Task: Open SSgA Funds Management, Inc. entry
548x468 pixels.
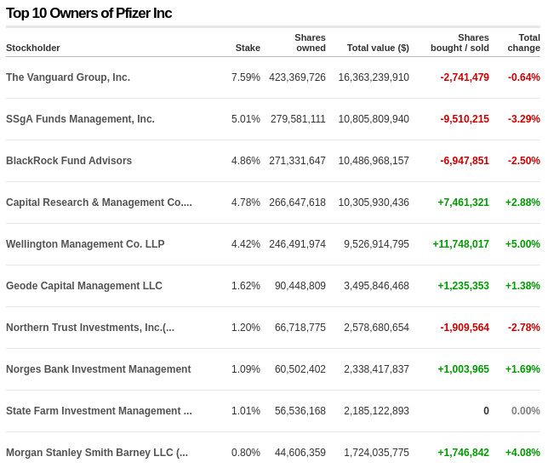Action: pyautogui.click(x=80, y=119)
